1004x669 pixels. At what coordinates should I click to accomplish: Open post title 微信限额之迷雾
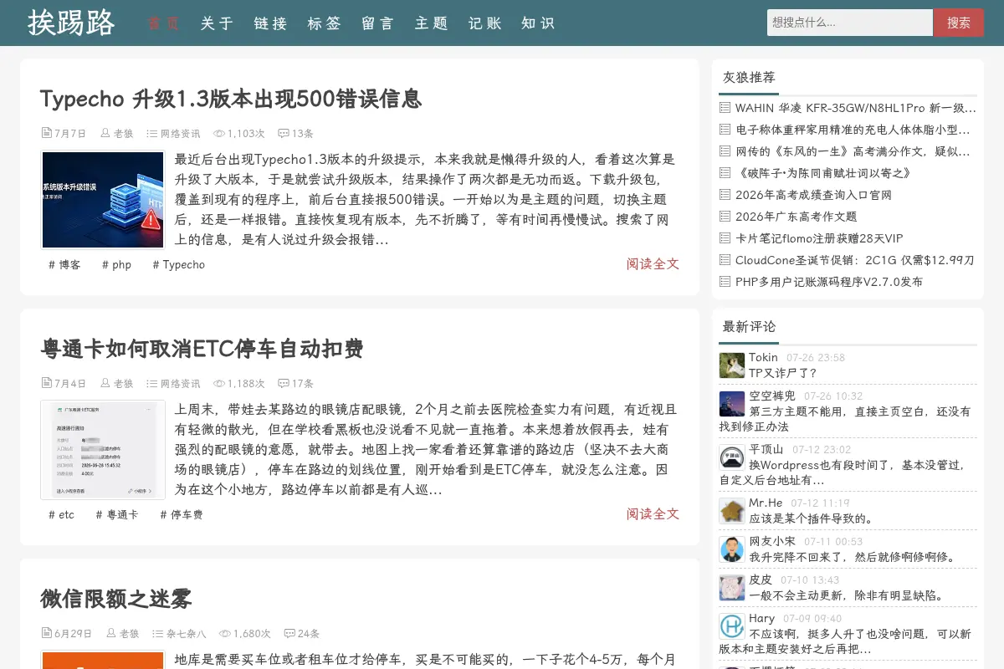[x=116, y=599]
